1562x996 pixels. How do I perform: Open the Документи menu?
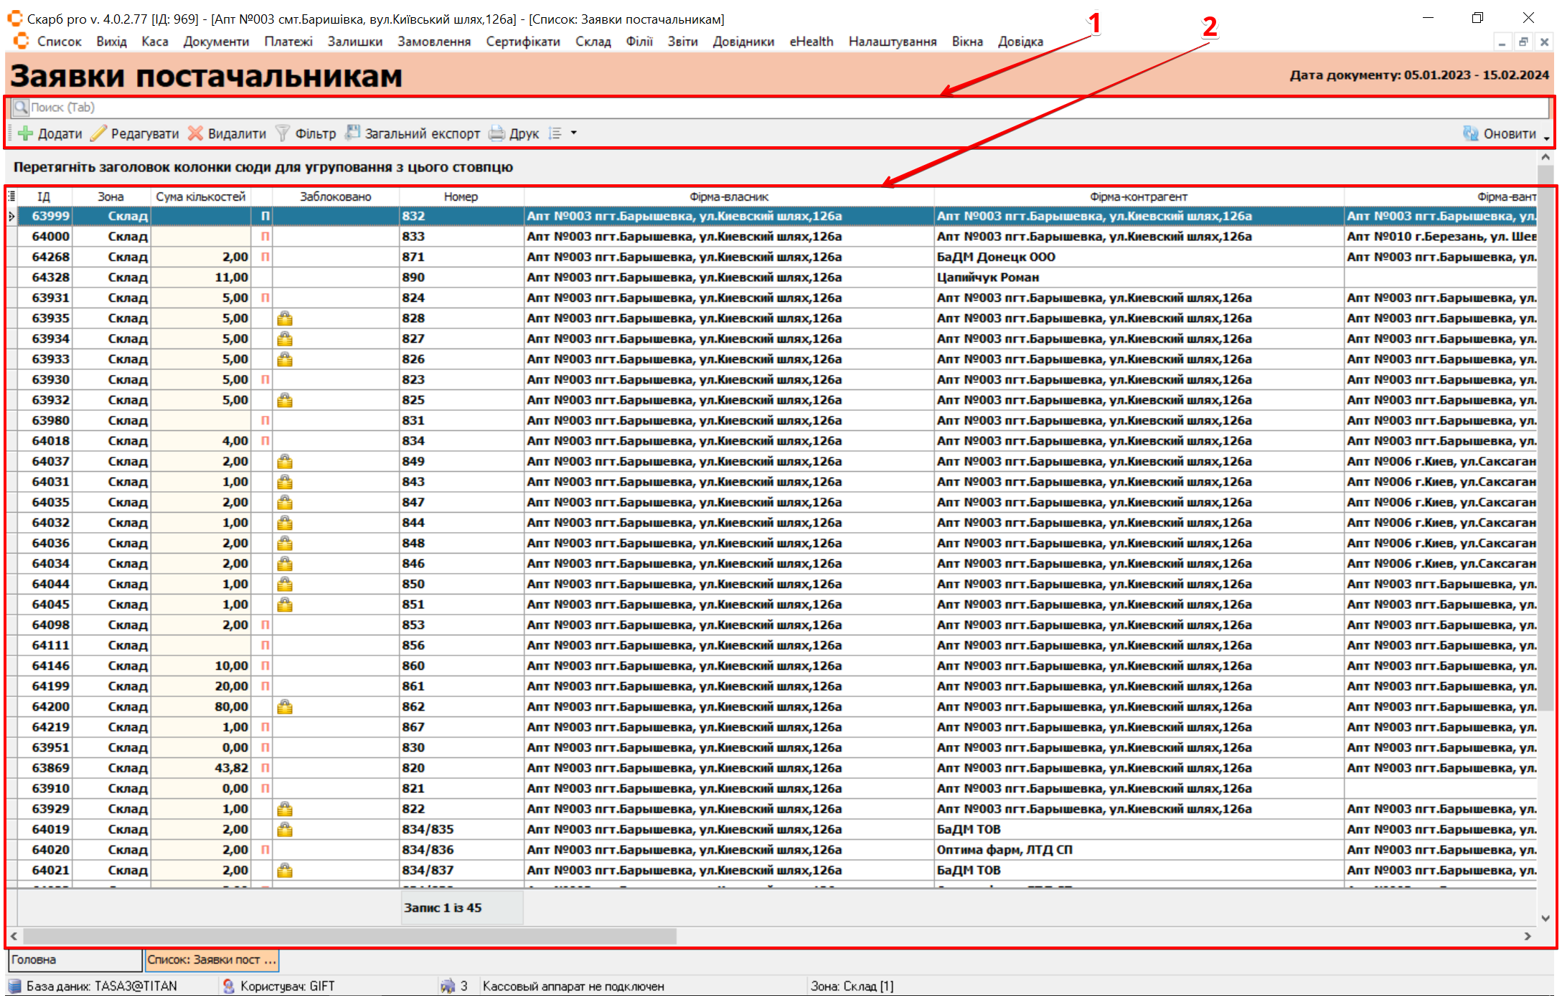coord(216,42)
